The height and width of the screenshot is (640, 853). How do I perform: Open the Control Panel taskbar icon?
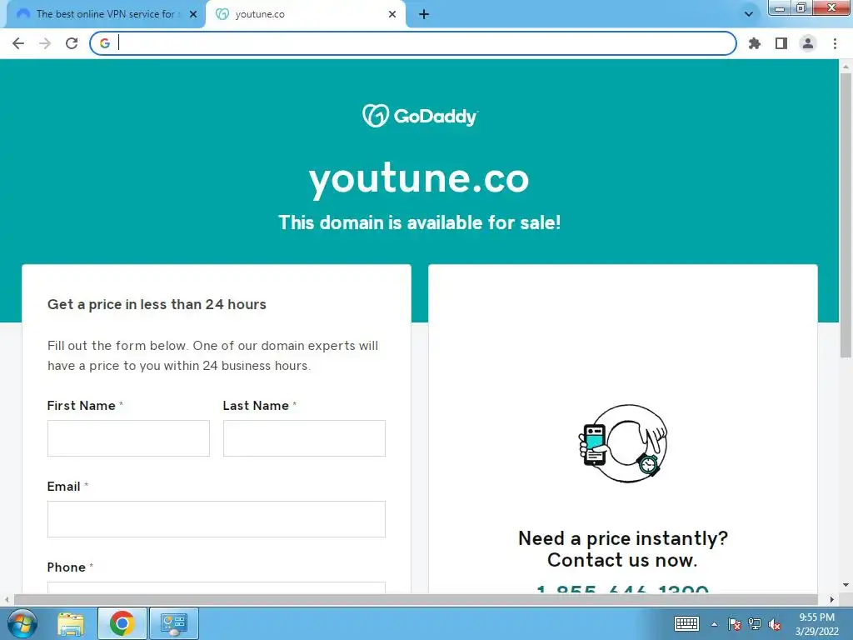pyautogui.click(x=174, y=623)
